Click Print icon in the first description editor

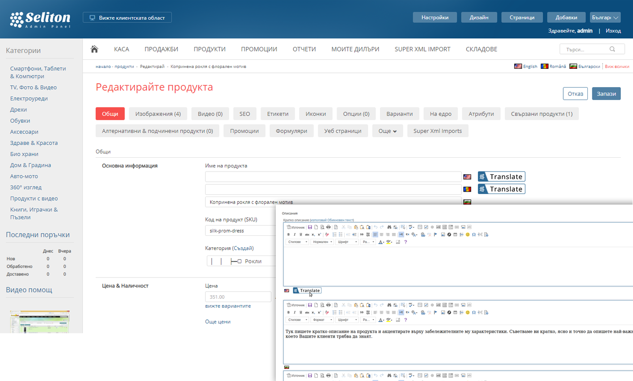click(x=329, y=227)
